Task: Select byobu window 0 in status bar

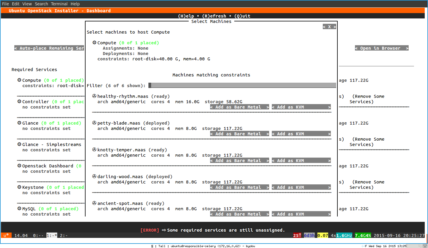Action: (x=38, y=236)
